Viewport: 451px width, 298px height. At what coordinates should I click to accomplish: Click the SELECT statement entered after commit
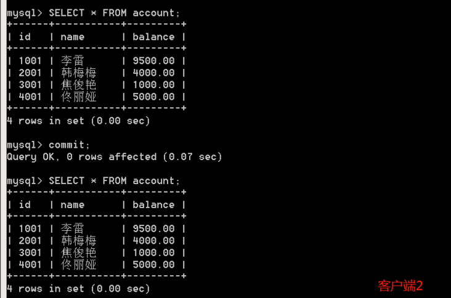[114, 180]
